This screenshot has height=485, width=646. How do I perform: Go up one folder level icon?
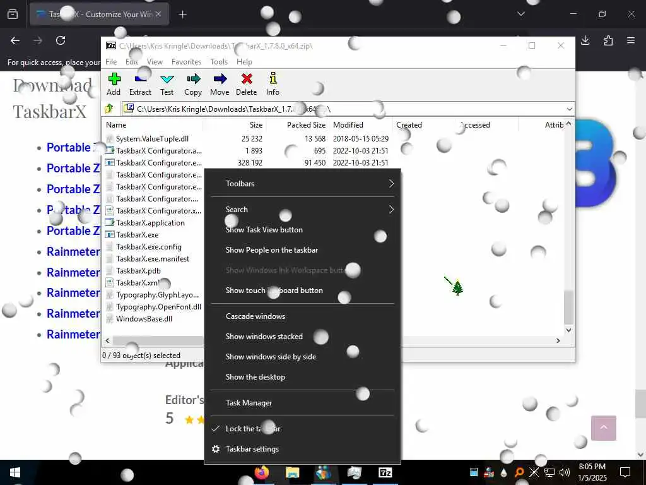(109, 109)
